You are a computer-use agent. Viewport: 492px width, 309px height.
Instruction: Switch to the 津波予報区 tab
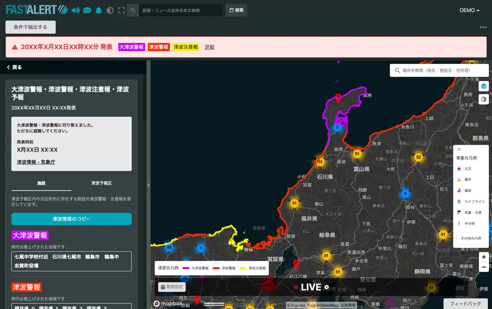(x=101, y=183)
